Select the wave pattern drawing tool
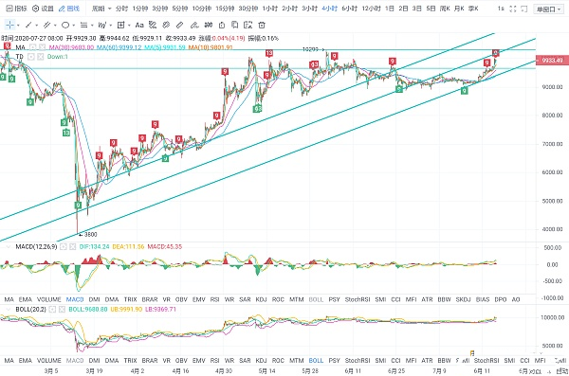Screen dimensions: 569x376 coord(102,25)
